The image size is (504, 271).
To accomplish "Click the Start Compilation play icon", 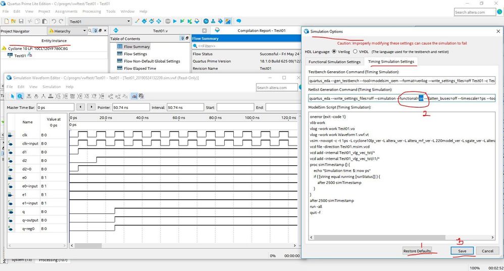I will [x=175, y=21].
